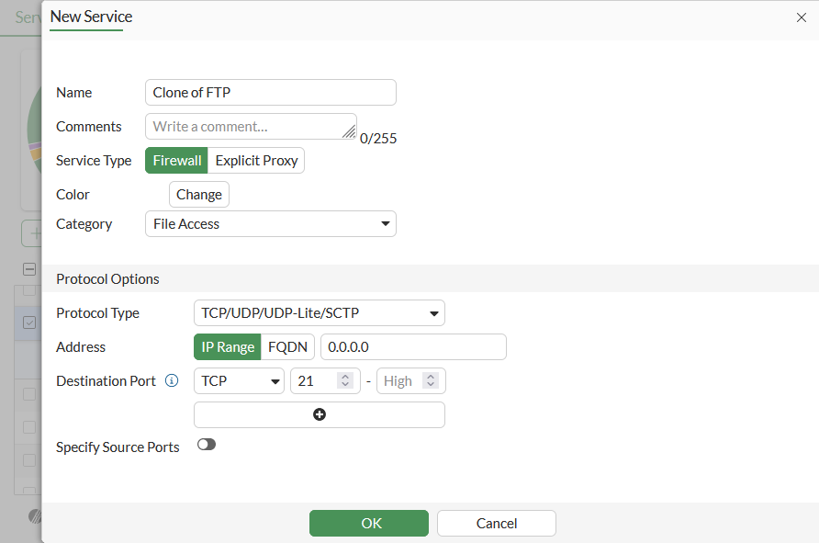The width and height of the screenshot is (819, 543).
Task: Choose the IP Range address option
Action: (228, 346)
